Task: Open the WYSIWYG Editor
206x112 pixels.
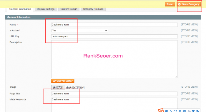Action: pyautogui.click(x=63, y=81)
